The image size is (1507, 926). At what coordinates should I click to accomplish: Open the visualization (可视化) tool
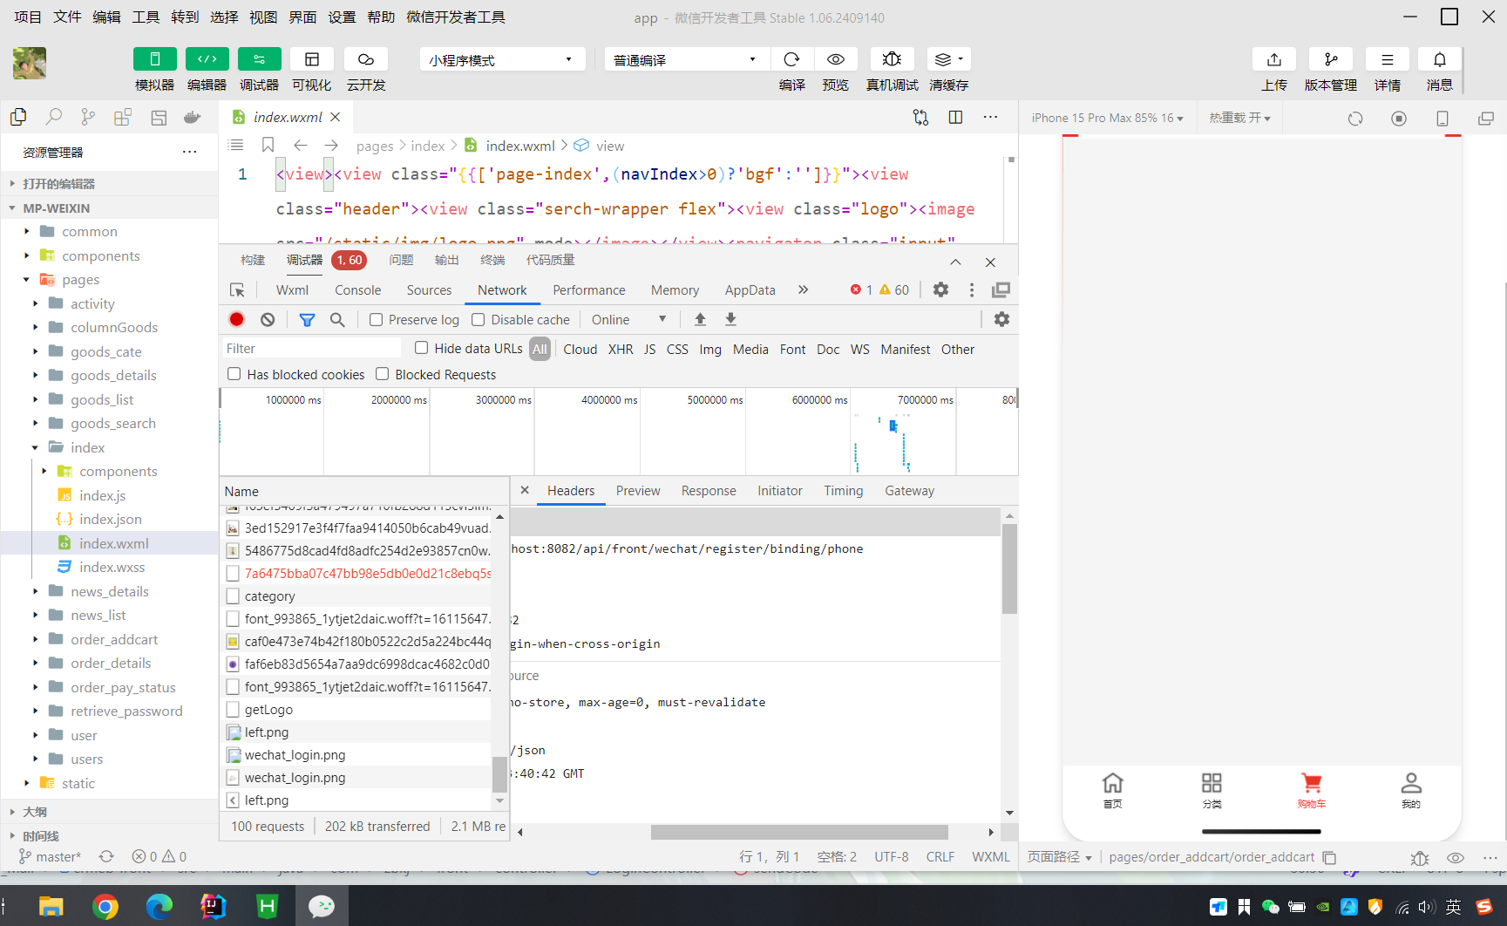coord(312,58)
